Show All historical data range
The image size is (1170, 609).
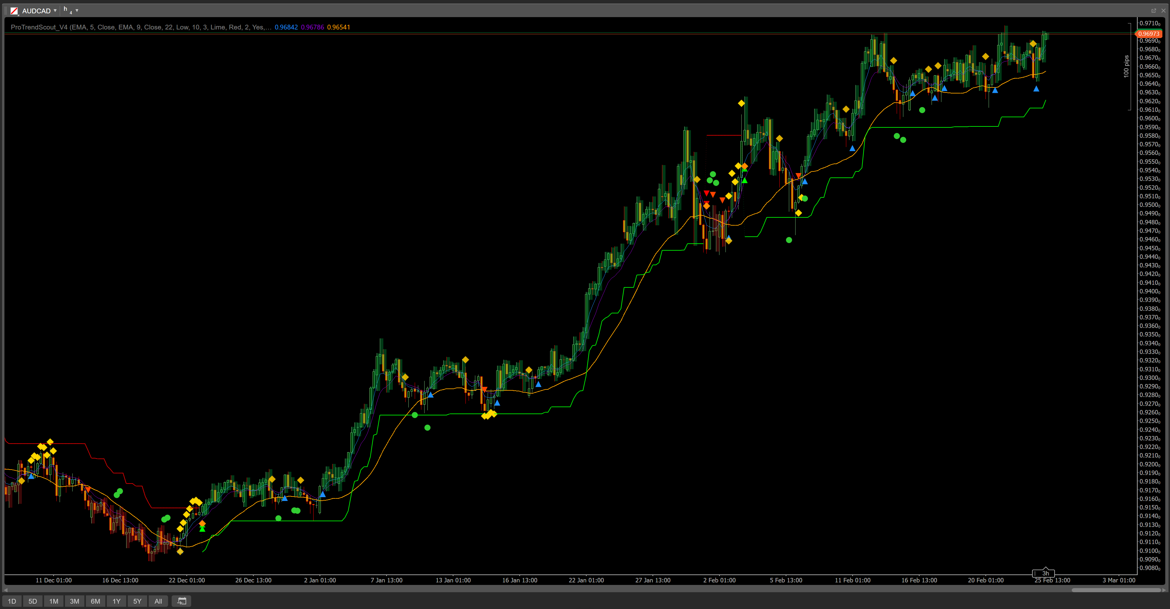(158, 601)
